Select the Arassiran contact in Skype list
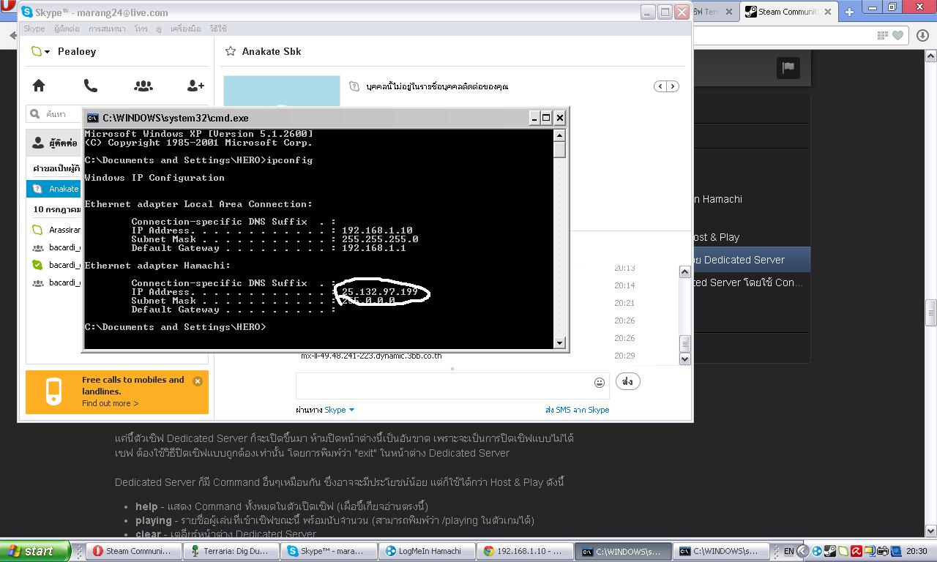The height and width of the screenshot is (562, 937). click(54, 230)
